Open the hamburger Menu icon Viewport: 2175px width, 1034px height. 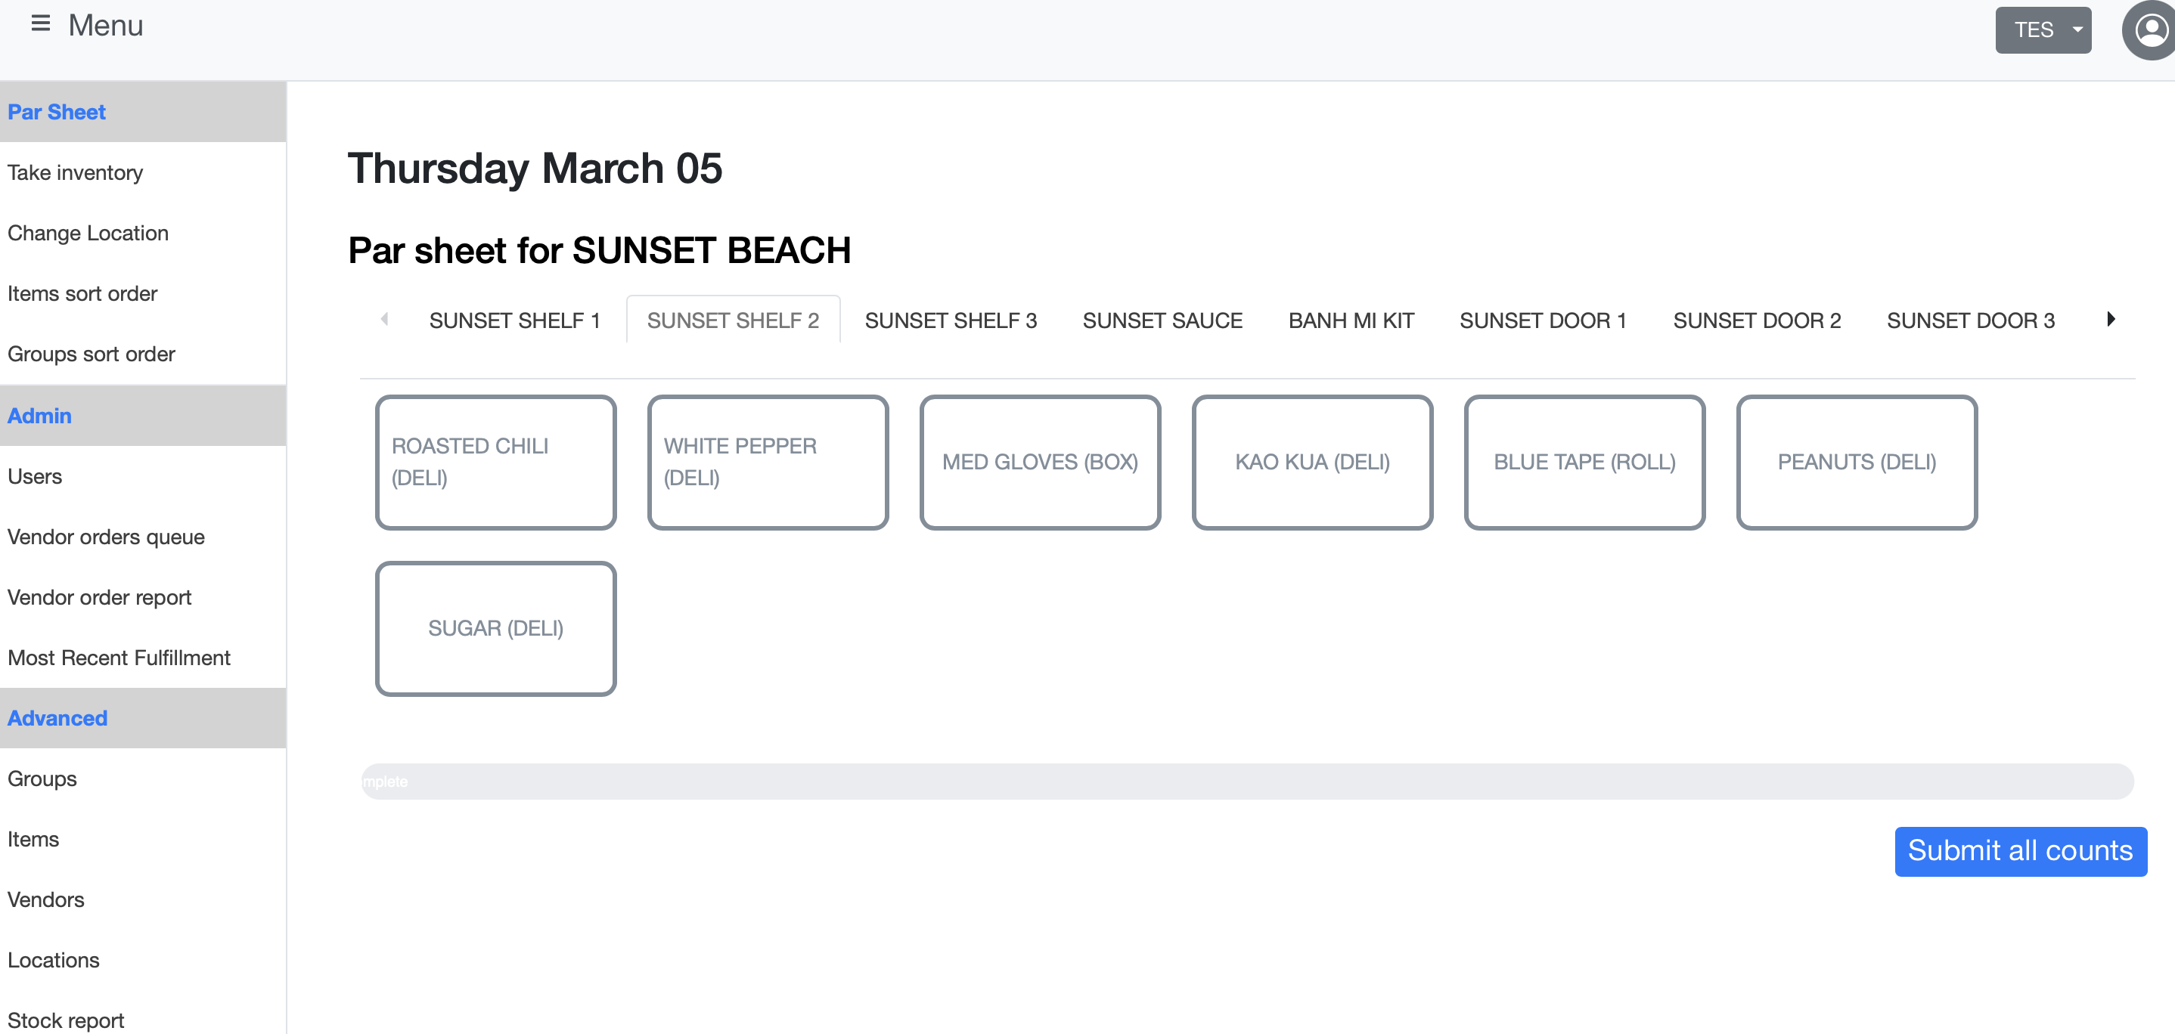click(x=39, y=23)
